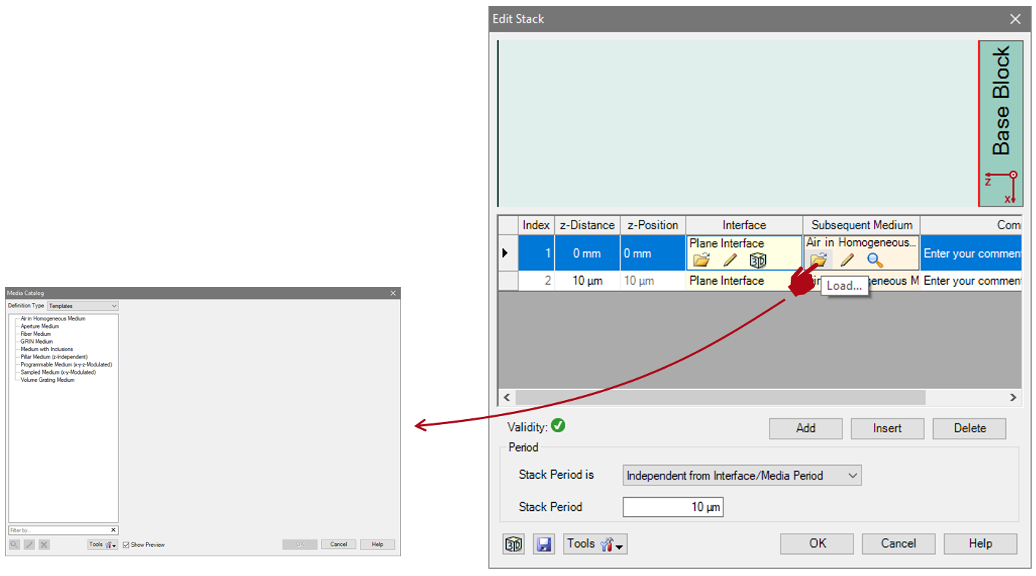This screenshot has height=576, width=1036.
Task: Click the magnifier view icon under Subsequent Medium
Action: [875, 260]
